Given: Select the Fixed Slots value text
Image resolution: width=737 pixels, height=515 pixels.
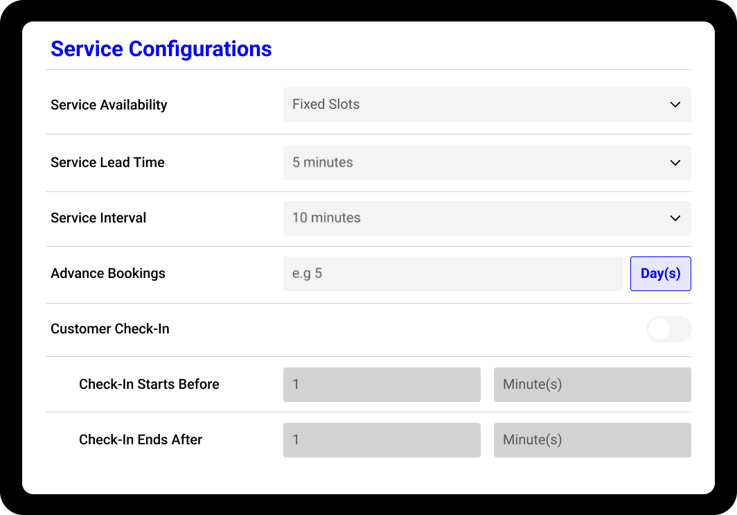Looking at the screenshot, I should 326,105.
